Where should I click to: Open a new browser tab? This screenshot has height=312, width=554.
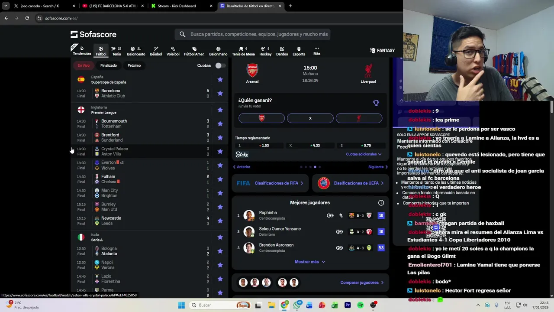point(290,6)
